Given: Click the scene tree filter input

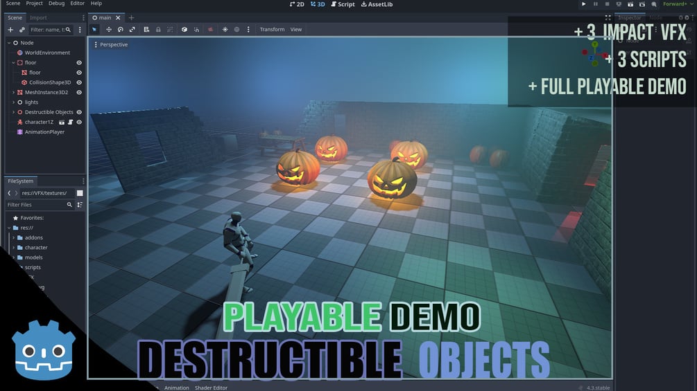Looking at the screenshot, I should [x=50, y=30].
